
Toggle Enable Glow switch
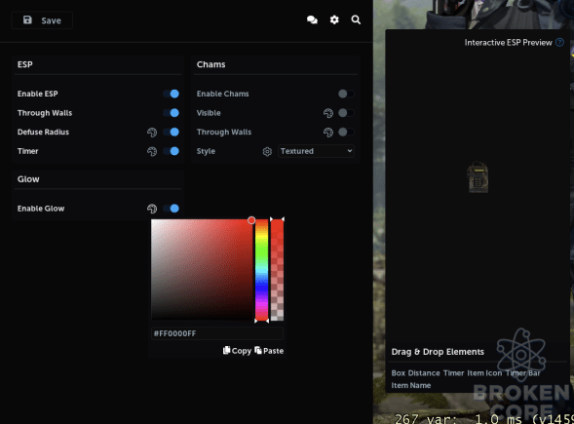(171, 209)
